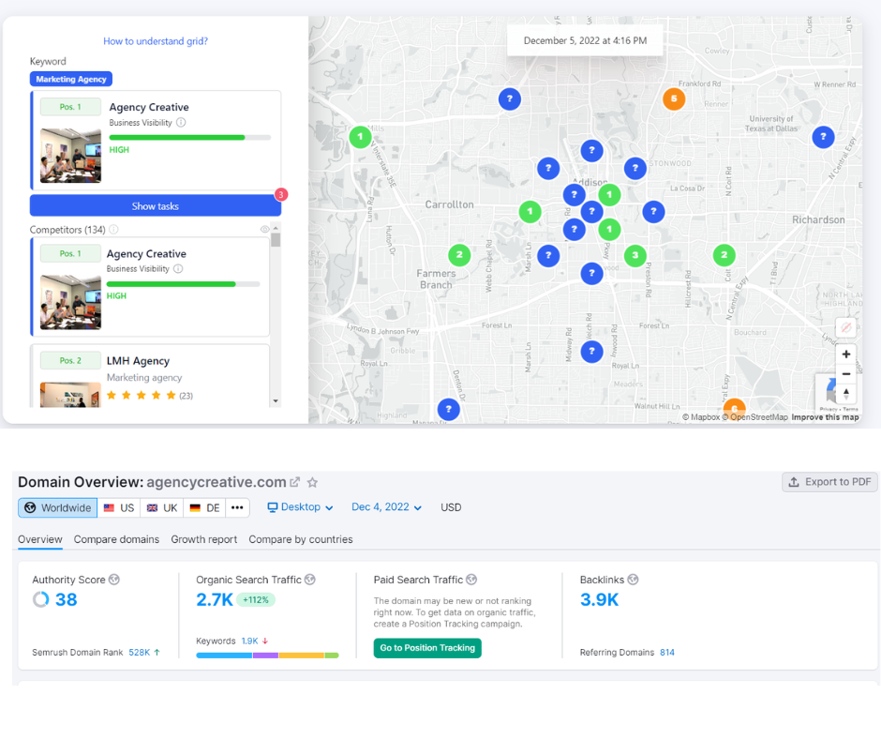Open more countries ellipsis menu
Screen dimensions: 881x739
click(x=237, y=508)
